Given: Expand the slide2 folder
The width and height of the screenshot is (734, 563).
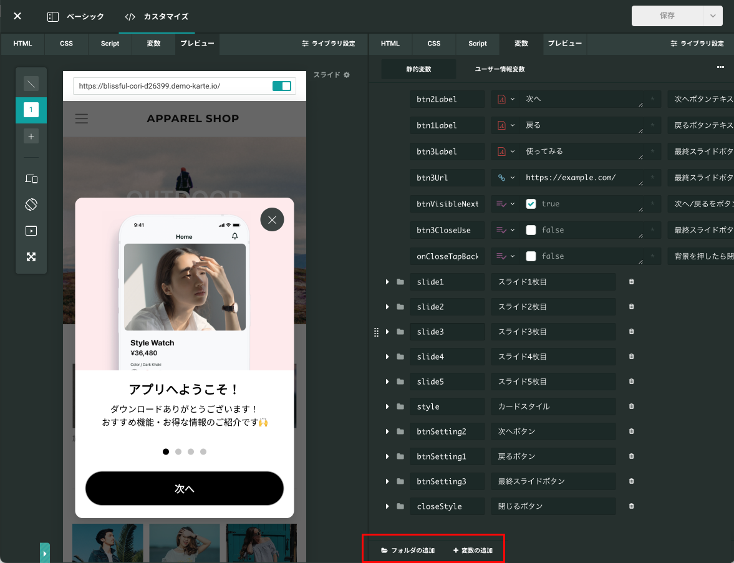Looking at the screenshot, I should (387, 307).
